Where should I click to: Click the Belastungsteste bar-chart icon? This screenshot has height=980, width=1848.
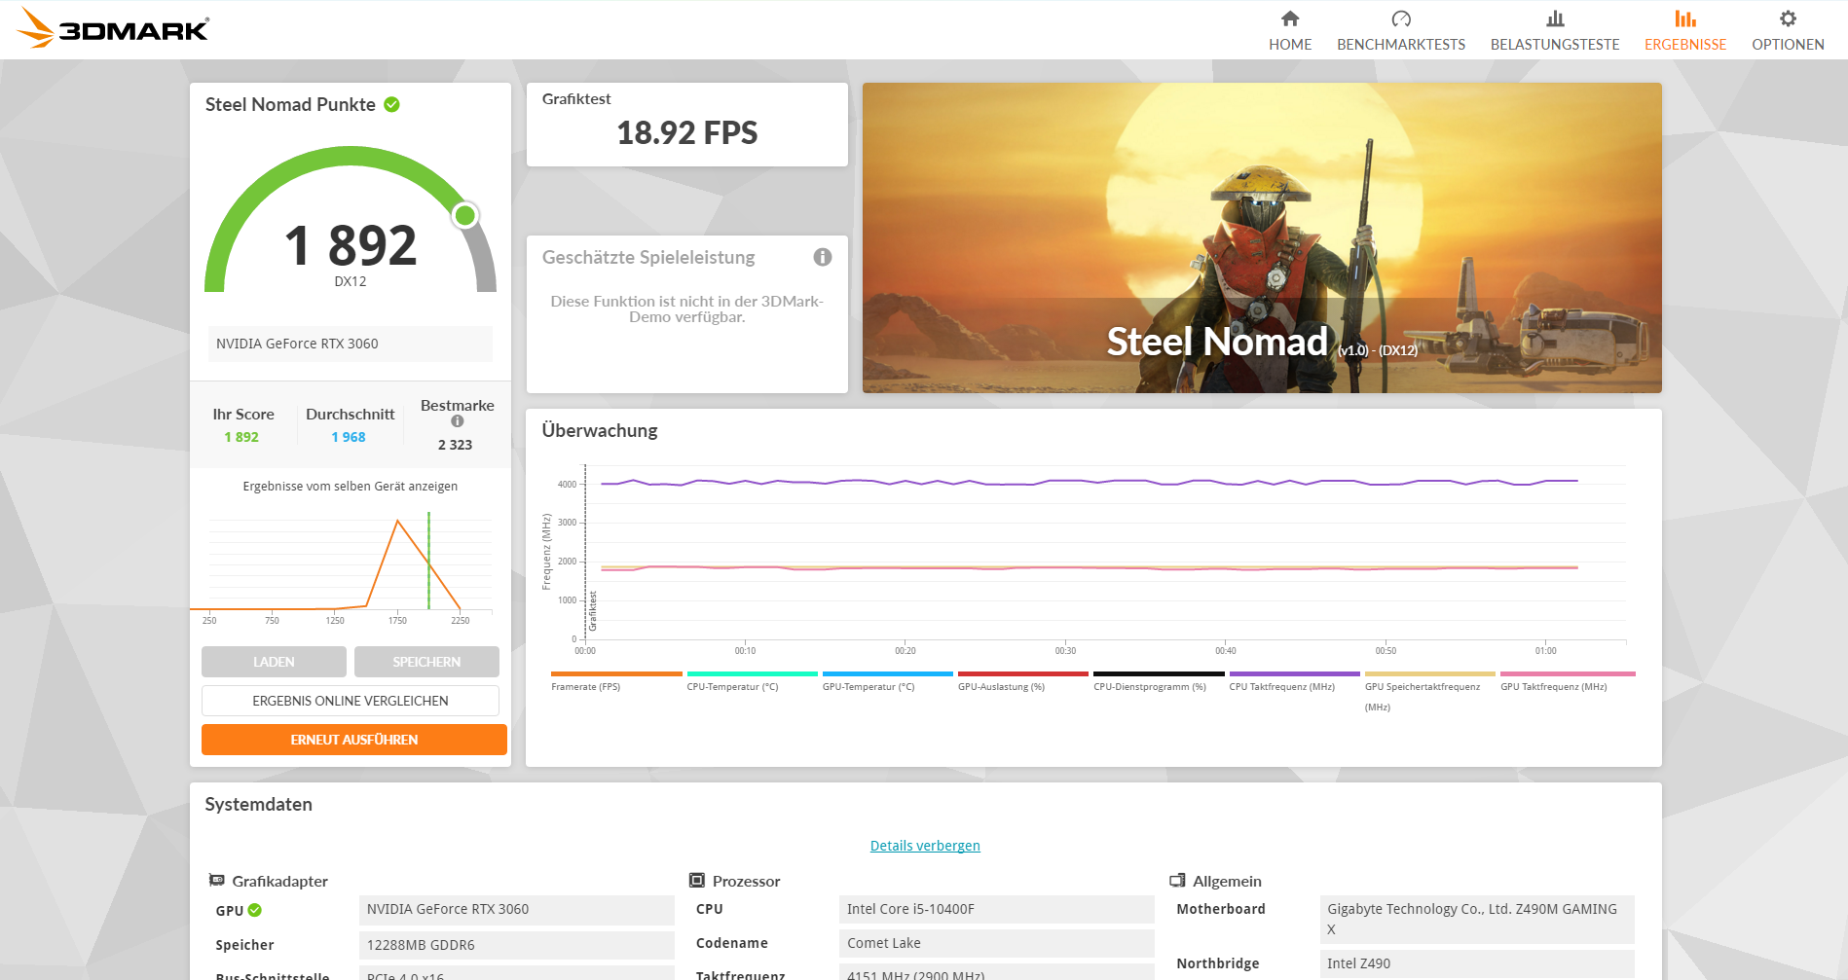click(1555, 18)
